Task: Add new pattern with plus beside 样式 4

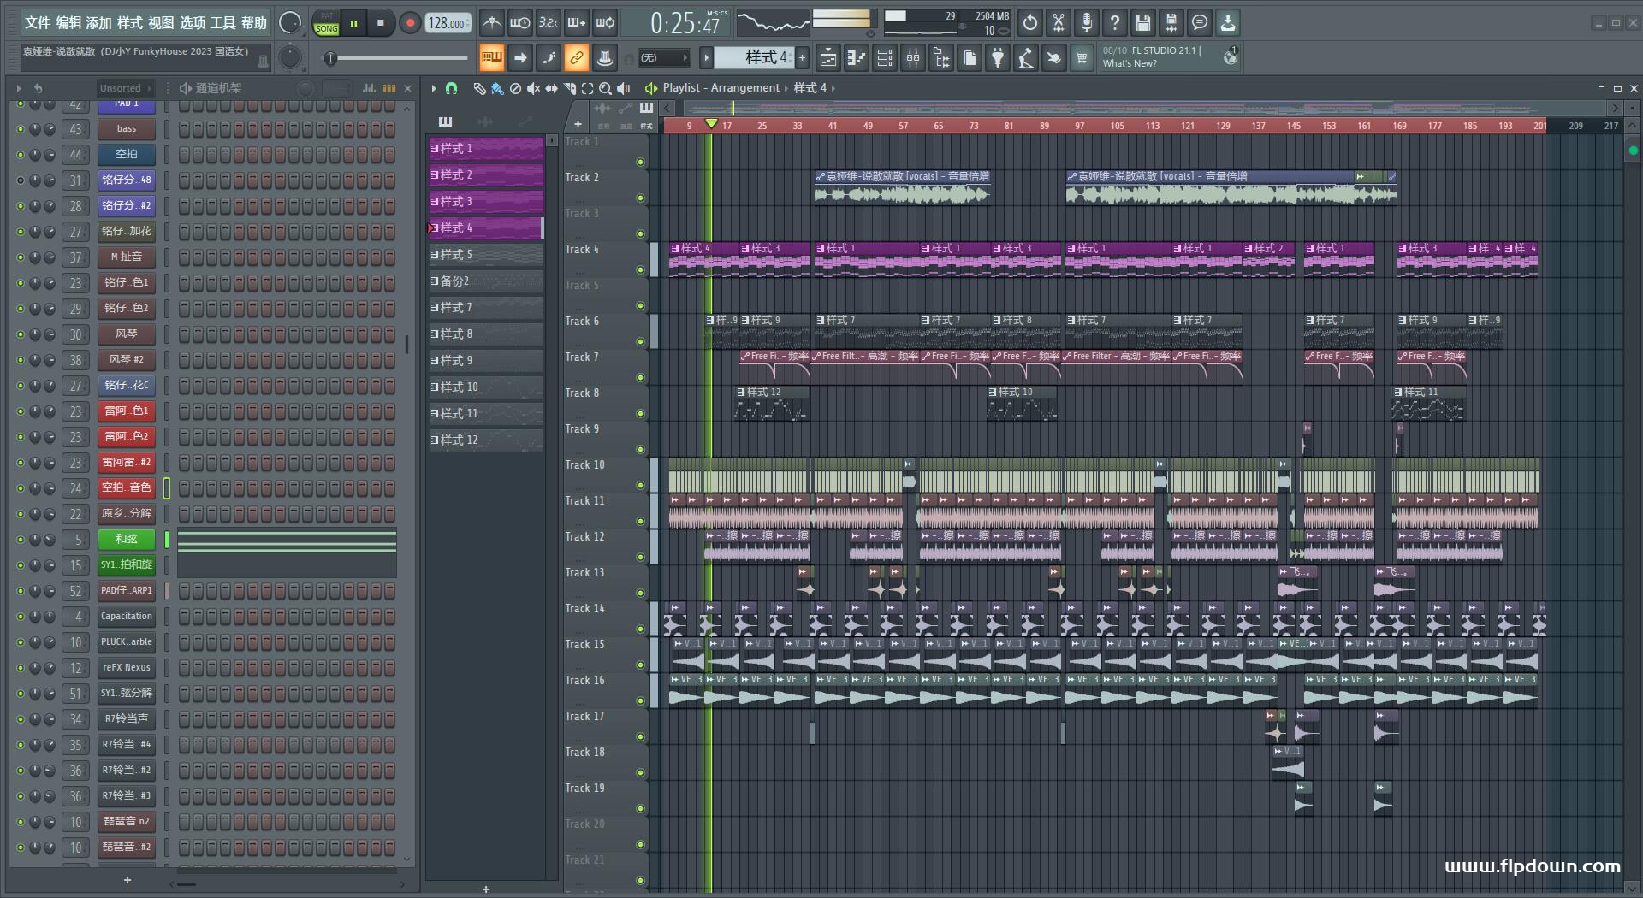Action: pyautogui.click(x=803, y=58)
